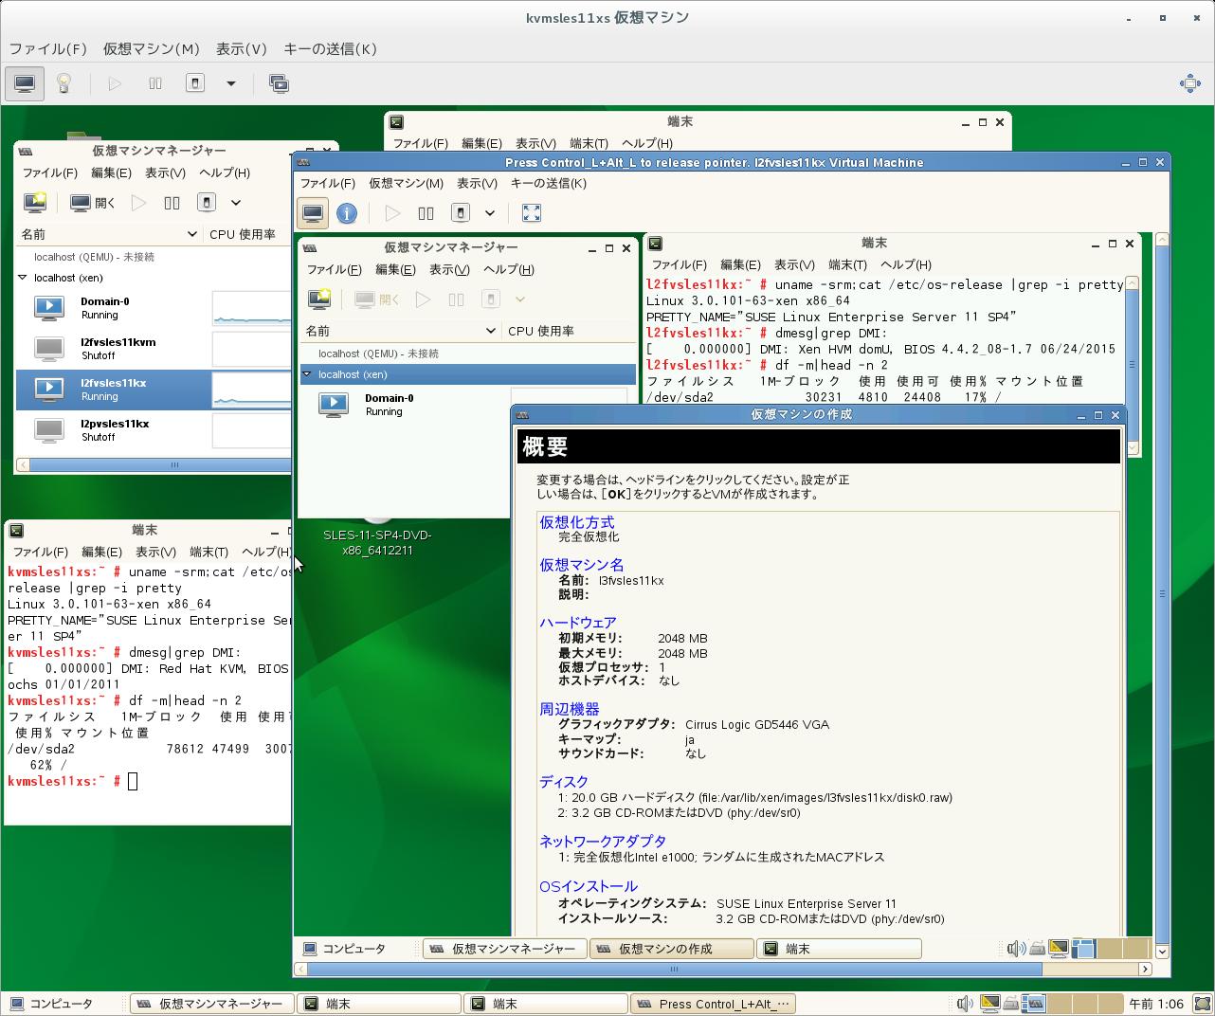Select l2pvsles11kx Shutoff row
The width and height of the screenshot is (1215, 1016).
click(x=153, y=430)
